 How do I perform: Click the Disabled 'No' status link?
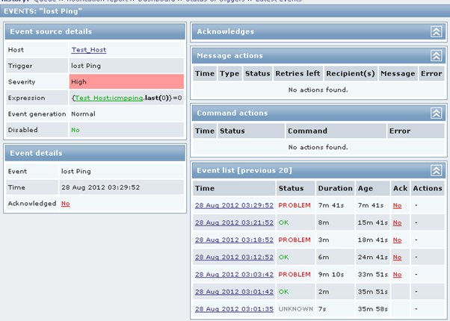[x=75, y=129]
